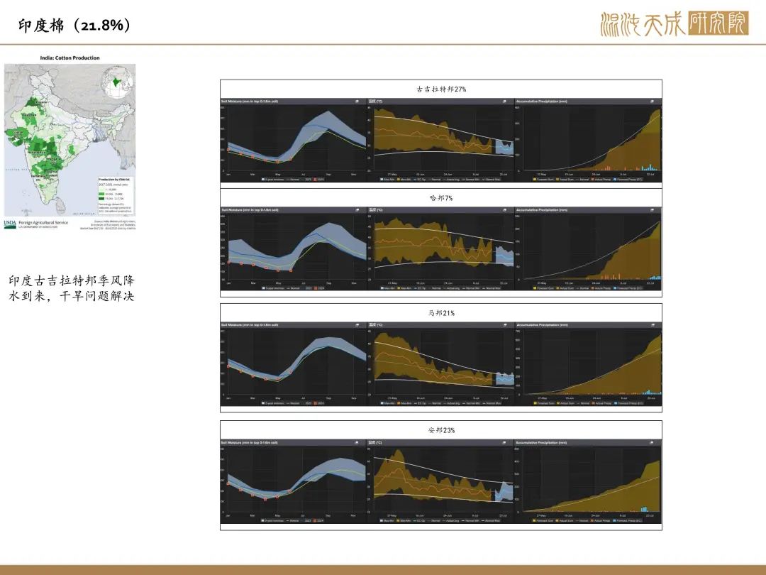Click the May tick on the 安邦 soil moisture axis
766x575 pixels.
coord(277,515)
